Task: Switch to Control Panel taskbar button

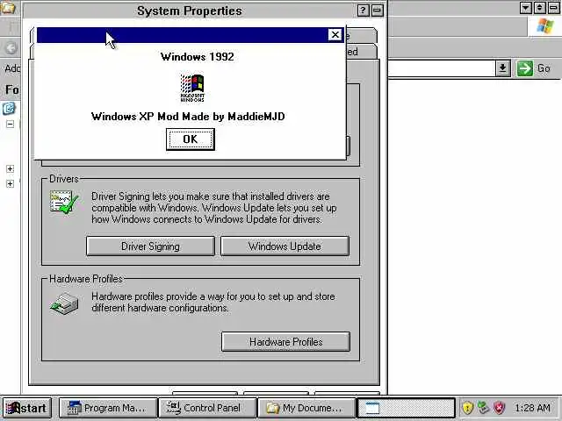Action: coord(207,408)
